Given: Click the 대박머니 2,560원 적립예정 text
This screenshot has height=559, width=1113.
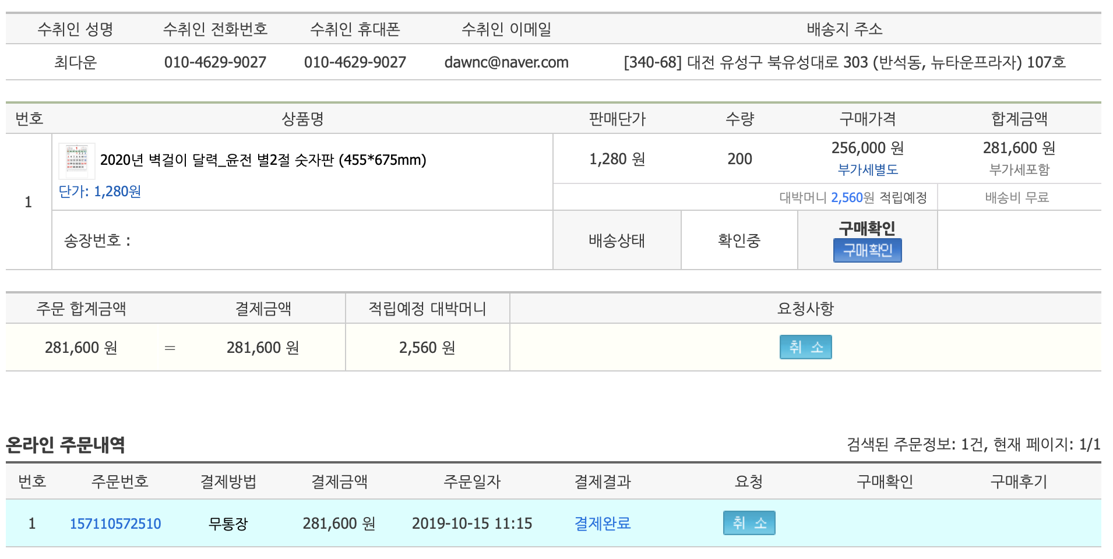Looking at the screenshot, I should pos(853,198).
